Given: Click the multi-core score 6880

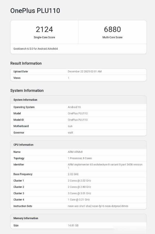Looking at the screenshot, I should (112, 29).
